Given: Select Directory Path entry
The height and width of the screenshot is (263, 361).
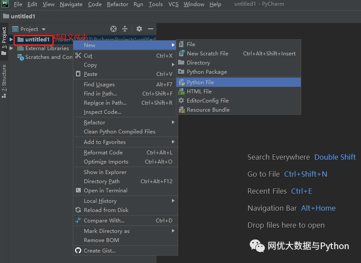Looking at the screenshot, I should (x=125, y=181).
